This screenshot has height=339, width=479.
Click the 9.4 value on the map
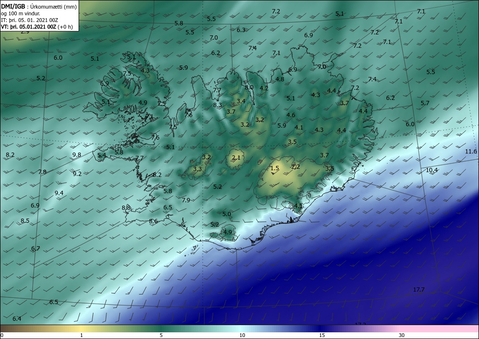pos(59,193)
